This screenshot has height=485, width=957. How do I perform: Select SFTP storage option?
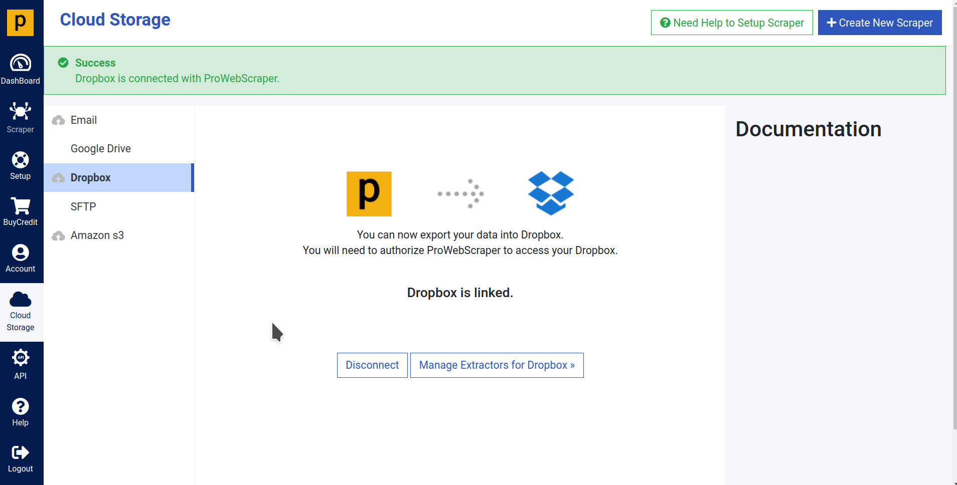pos(119,206)
